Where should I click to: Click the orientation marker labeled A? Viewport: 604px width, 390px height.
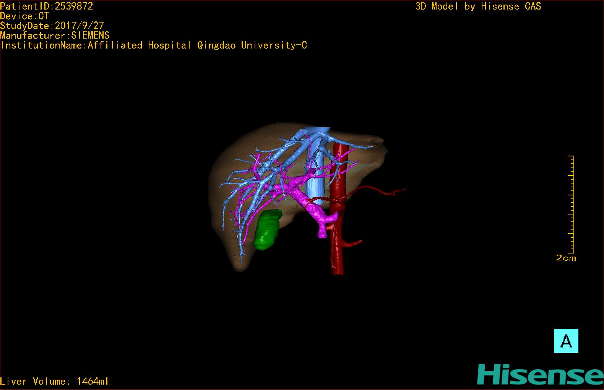pyautogui.click(x=566, y=341)
